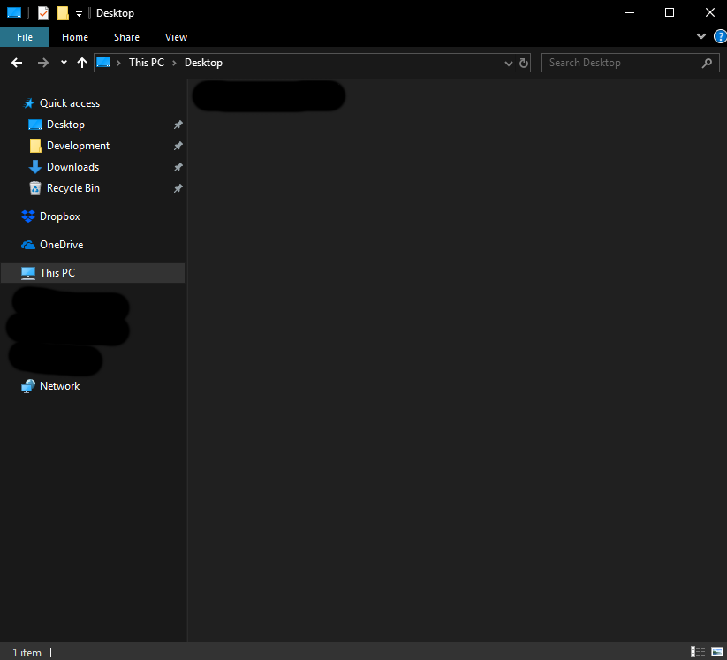The image size is (727, 660).
Task: Click This PC in the address breadcrumb
Action: coord(146,63)
